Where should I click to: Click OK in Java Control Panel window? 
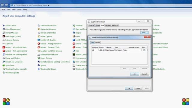point(129,88)
